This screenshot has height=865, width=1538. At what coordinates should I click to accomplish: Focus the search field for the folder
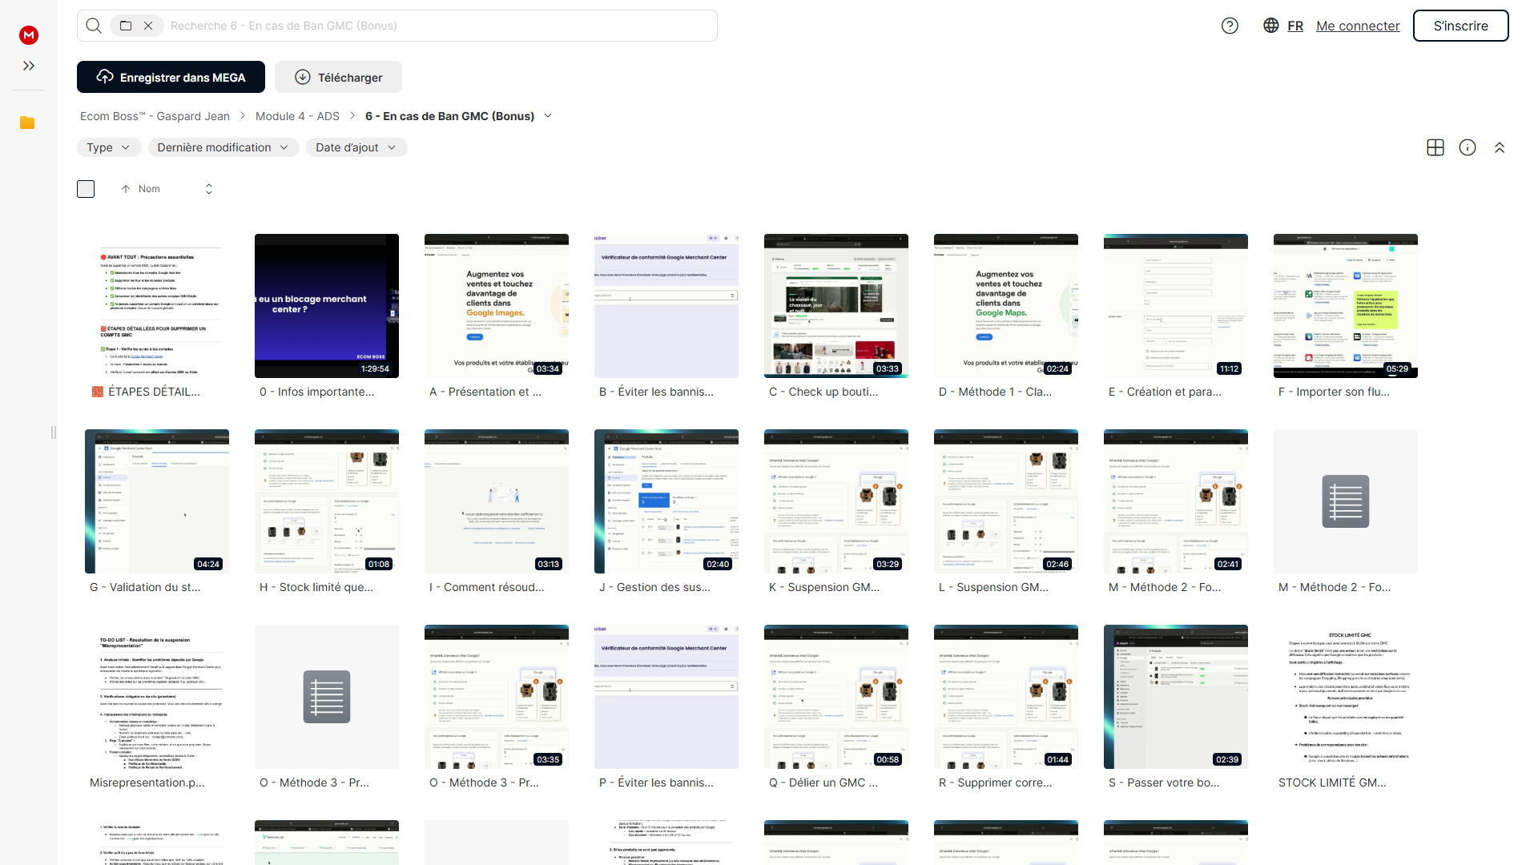point(439,26)
